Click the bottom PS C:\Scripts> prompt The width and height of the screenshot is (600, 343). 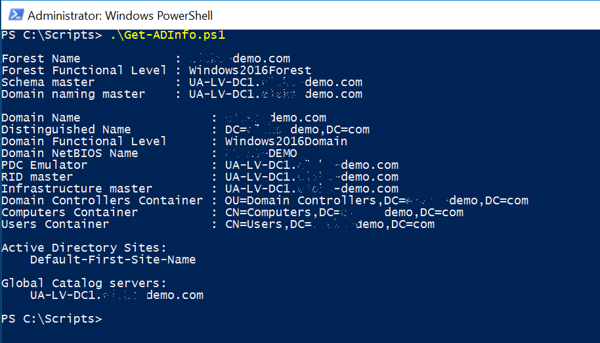coord(51,319)
